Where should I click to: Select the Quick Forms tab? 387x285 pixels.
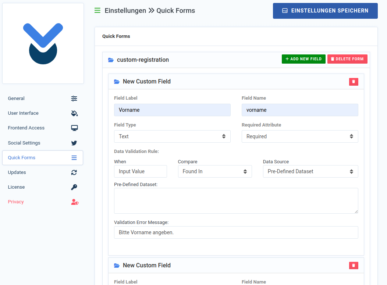point(43,158)
